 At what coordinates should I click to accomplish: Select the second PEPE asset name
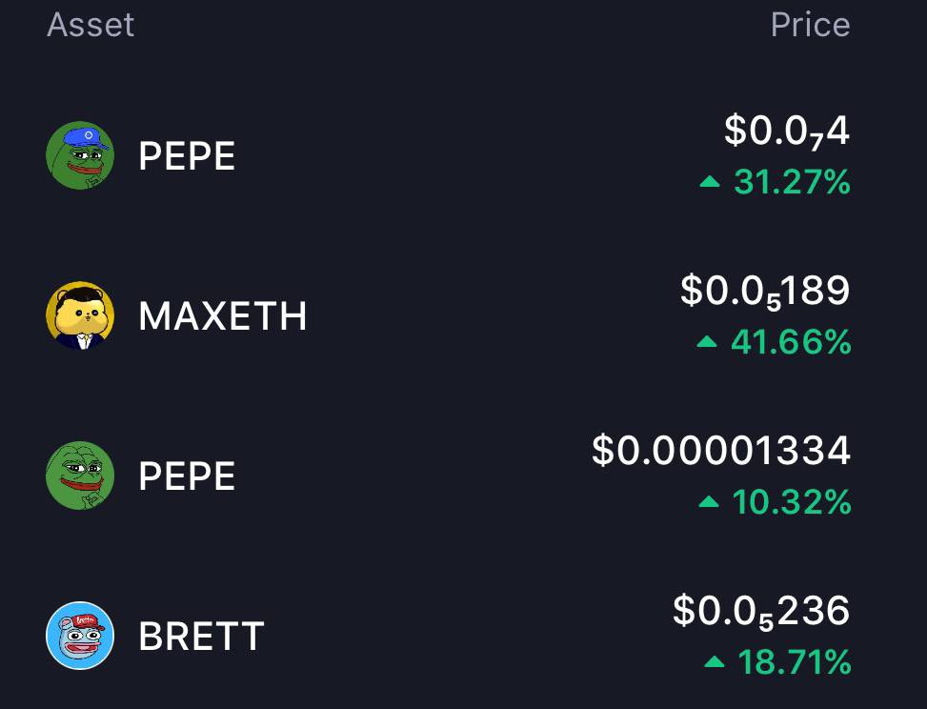(x=187, y=476)
